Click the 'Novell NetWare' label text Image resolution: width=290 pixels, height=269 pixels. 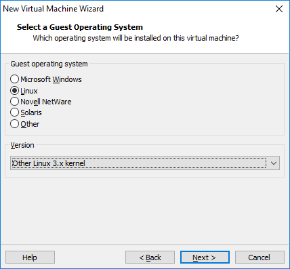[x=46, y=102]
